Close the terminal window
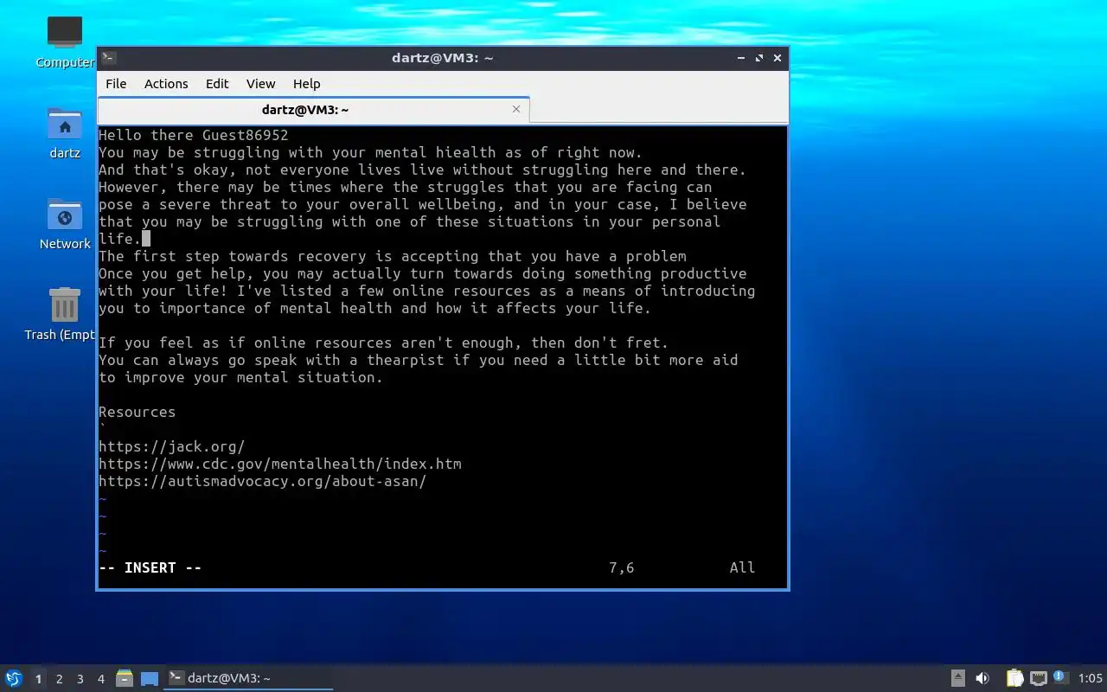1107x692 pixels. pyautogui.click(x=777, y=58)
